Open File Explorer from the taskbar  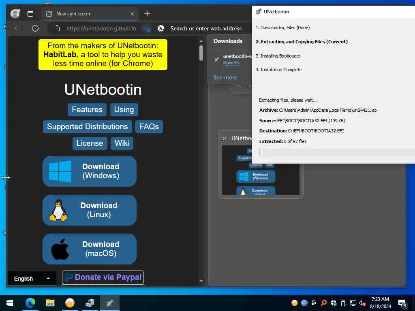(50, 303)
